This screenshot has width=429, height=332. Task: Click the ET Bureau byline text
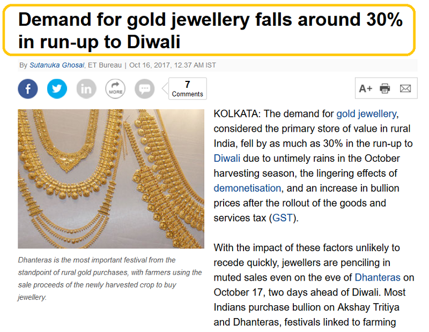[106, 65]
